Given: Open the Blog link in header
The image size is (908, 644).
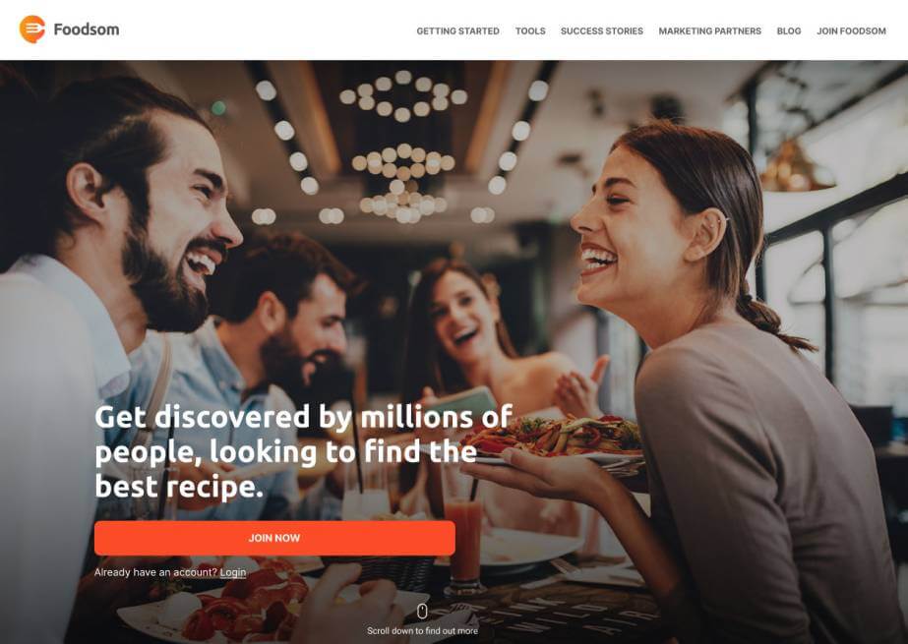Looking at the screenshot, I should point(789,31).
